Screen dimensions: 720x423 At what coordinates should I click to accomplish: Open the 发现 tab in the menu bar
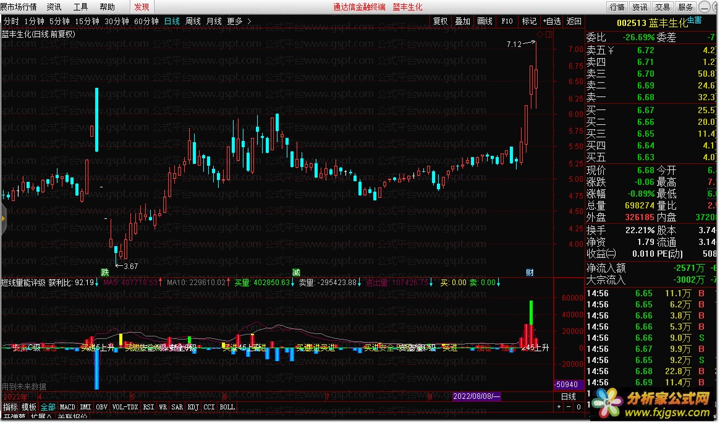142,7
